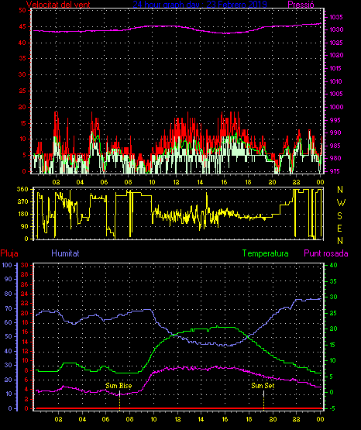Click the 1030 pressure axis value

click(335, 29)
